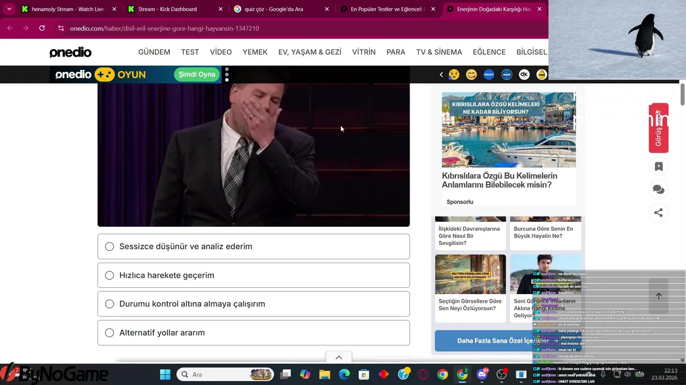Open 'İlişkideki Davranışlarına Göre' quiz link
686x385 pixels.
click(469, 236)
